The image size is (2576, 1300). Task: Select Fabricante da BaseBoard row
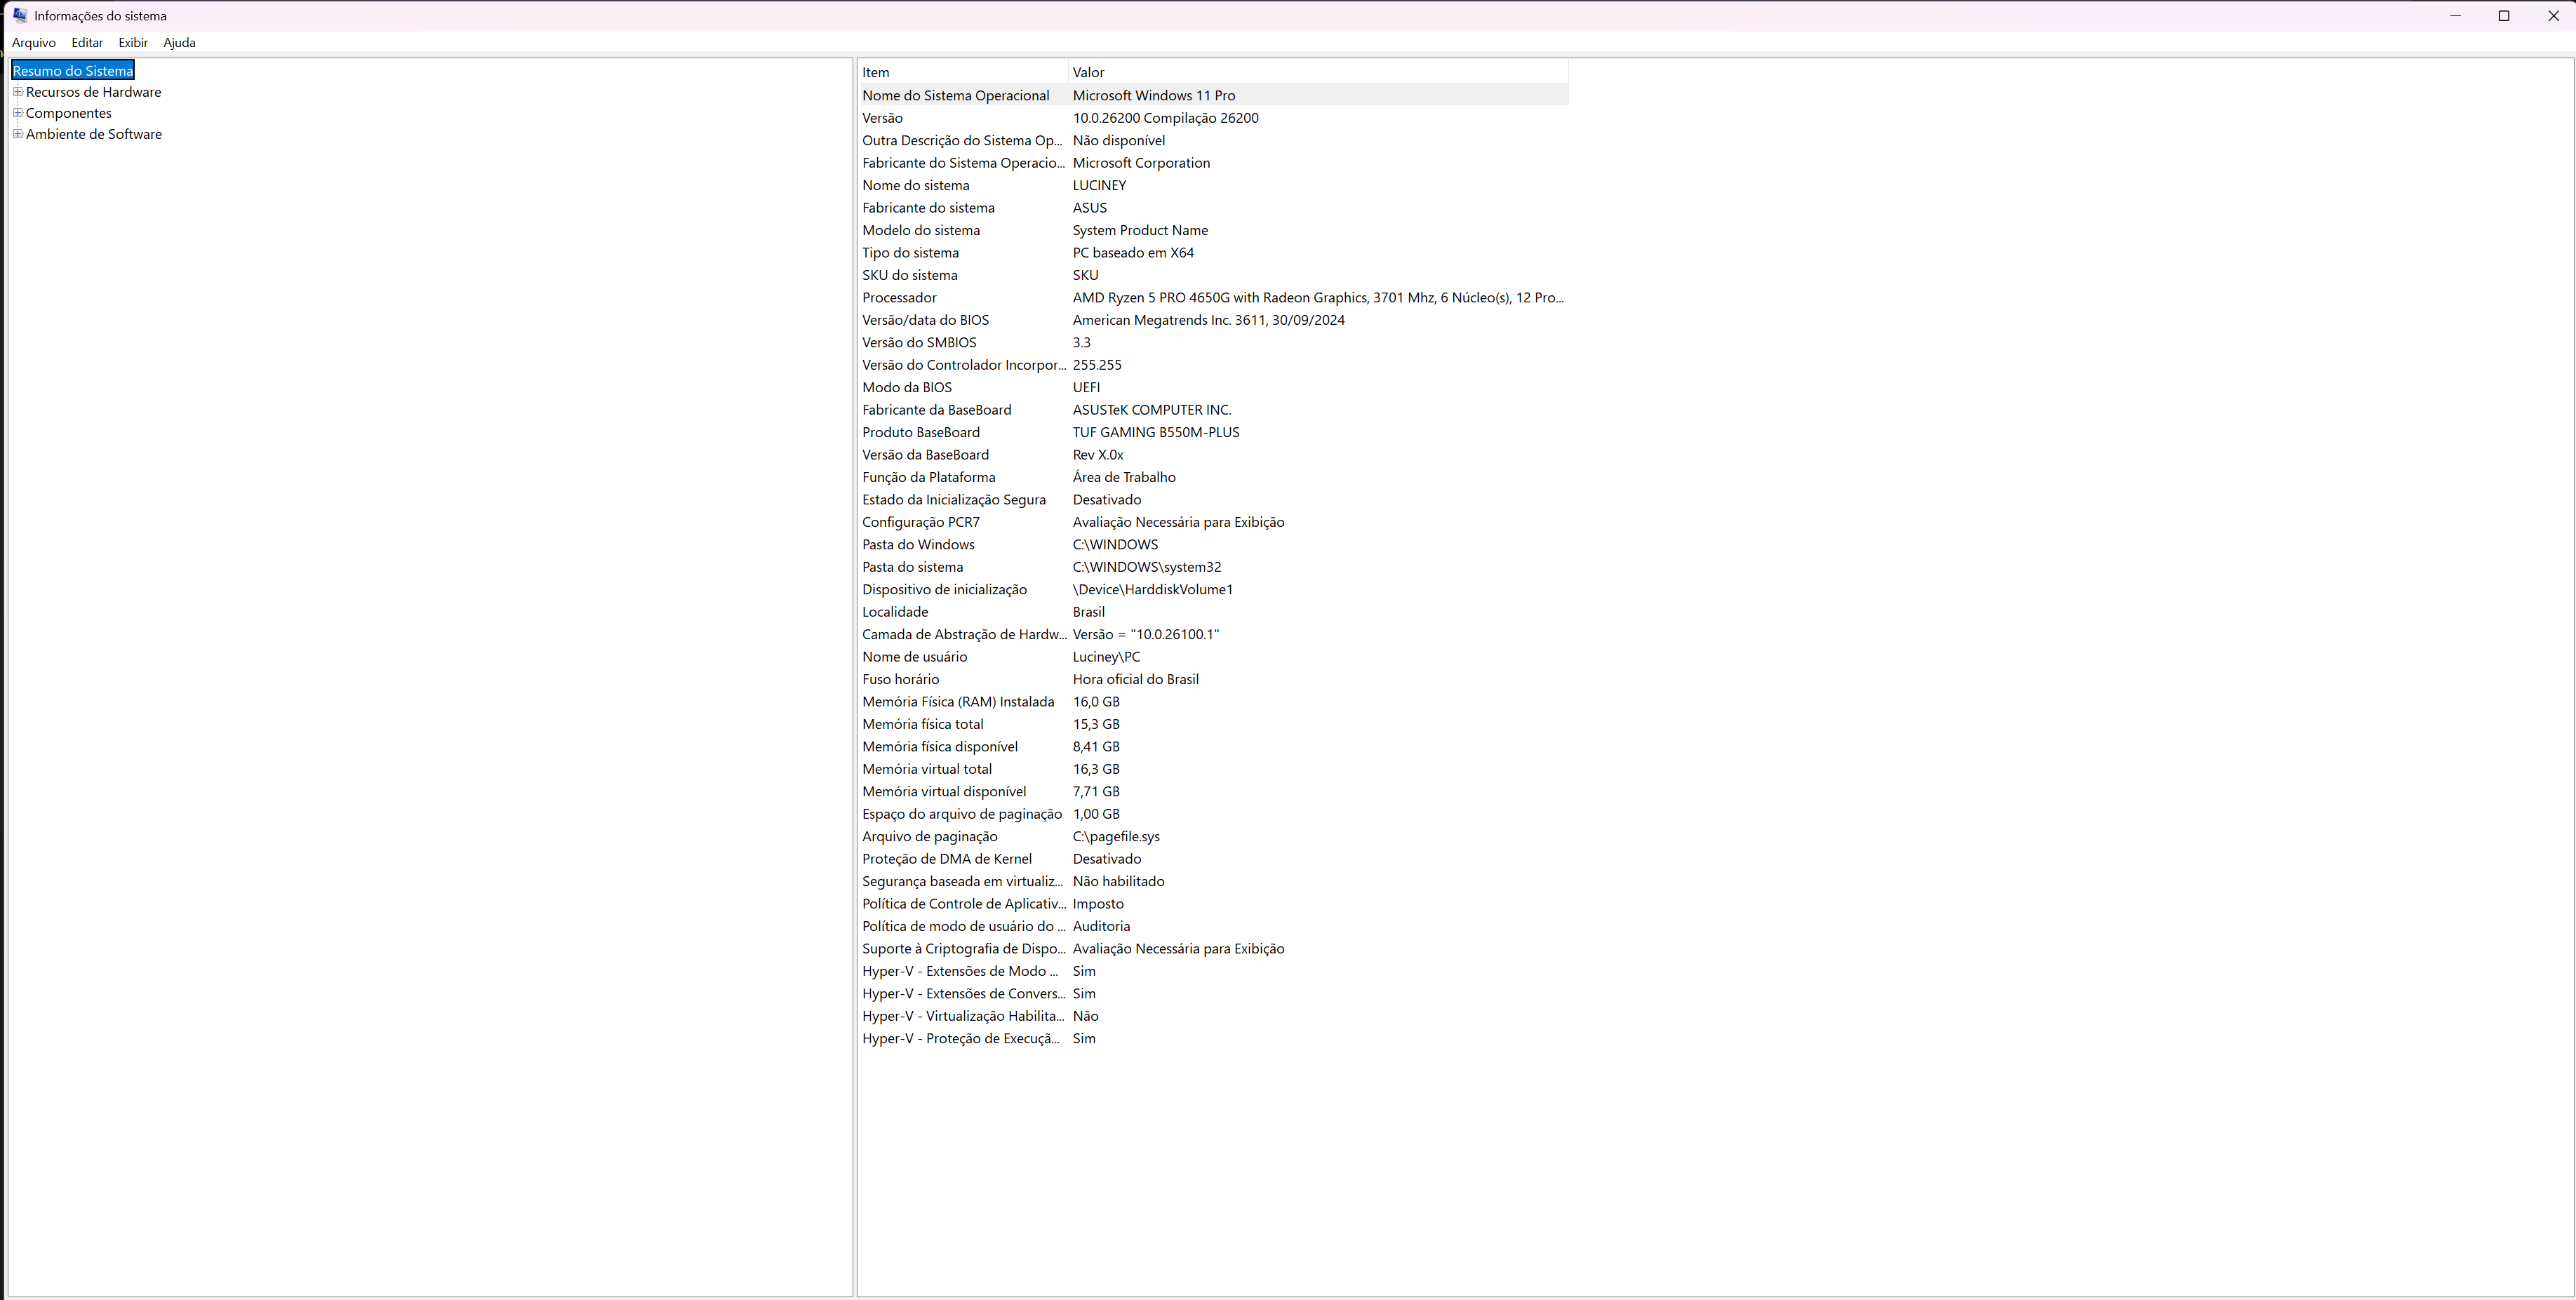(1214, 410)
